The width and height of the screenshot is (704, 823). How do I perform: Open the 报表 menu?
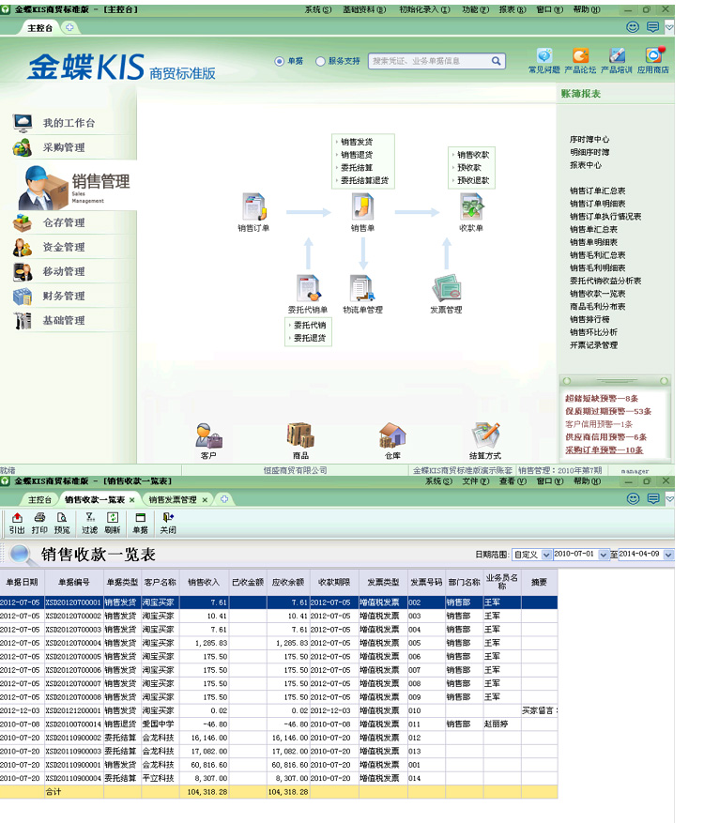click(x=513, y=9)
